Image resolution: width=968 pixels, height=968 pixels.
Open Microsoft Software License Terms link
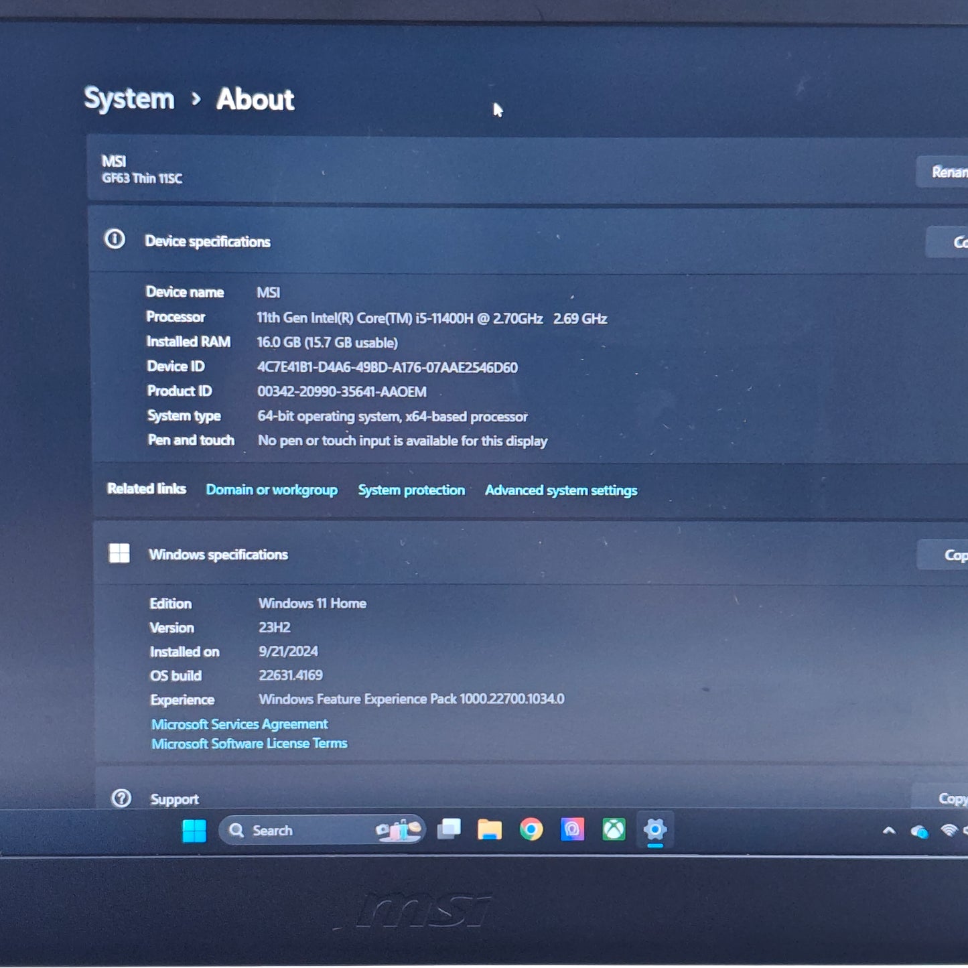point(249,744)
